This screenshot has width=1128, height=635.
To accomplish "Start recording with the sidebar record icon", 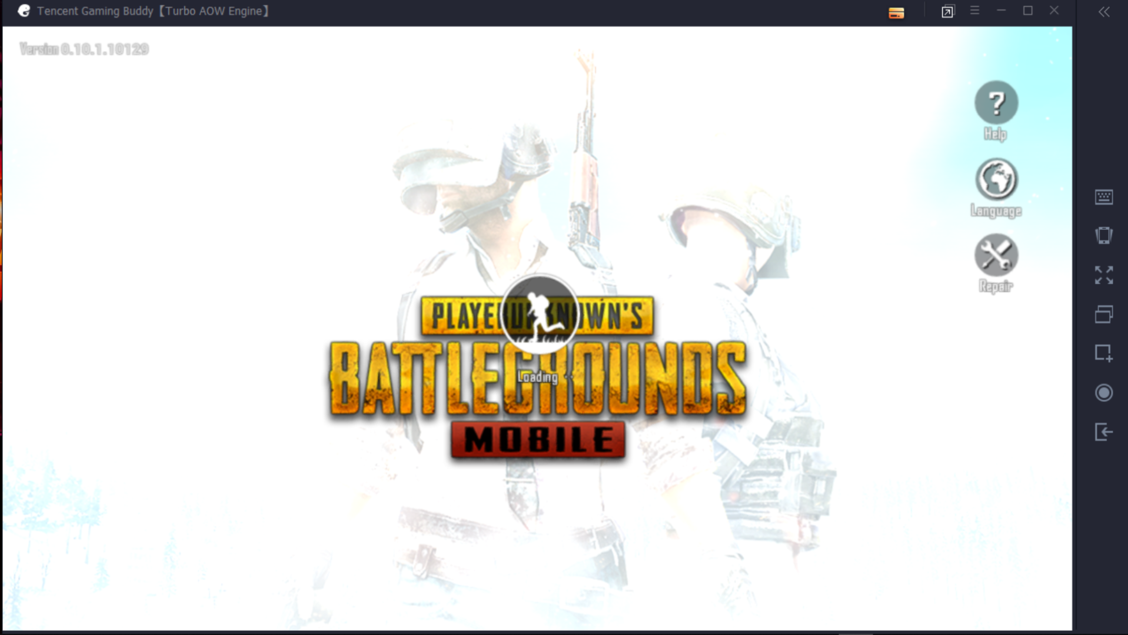I will pos(1104,393).
